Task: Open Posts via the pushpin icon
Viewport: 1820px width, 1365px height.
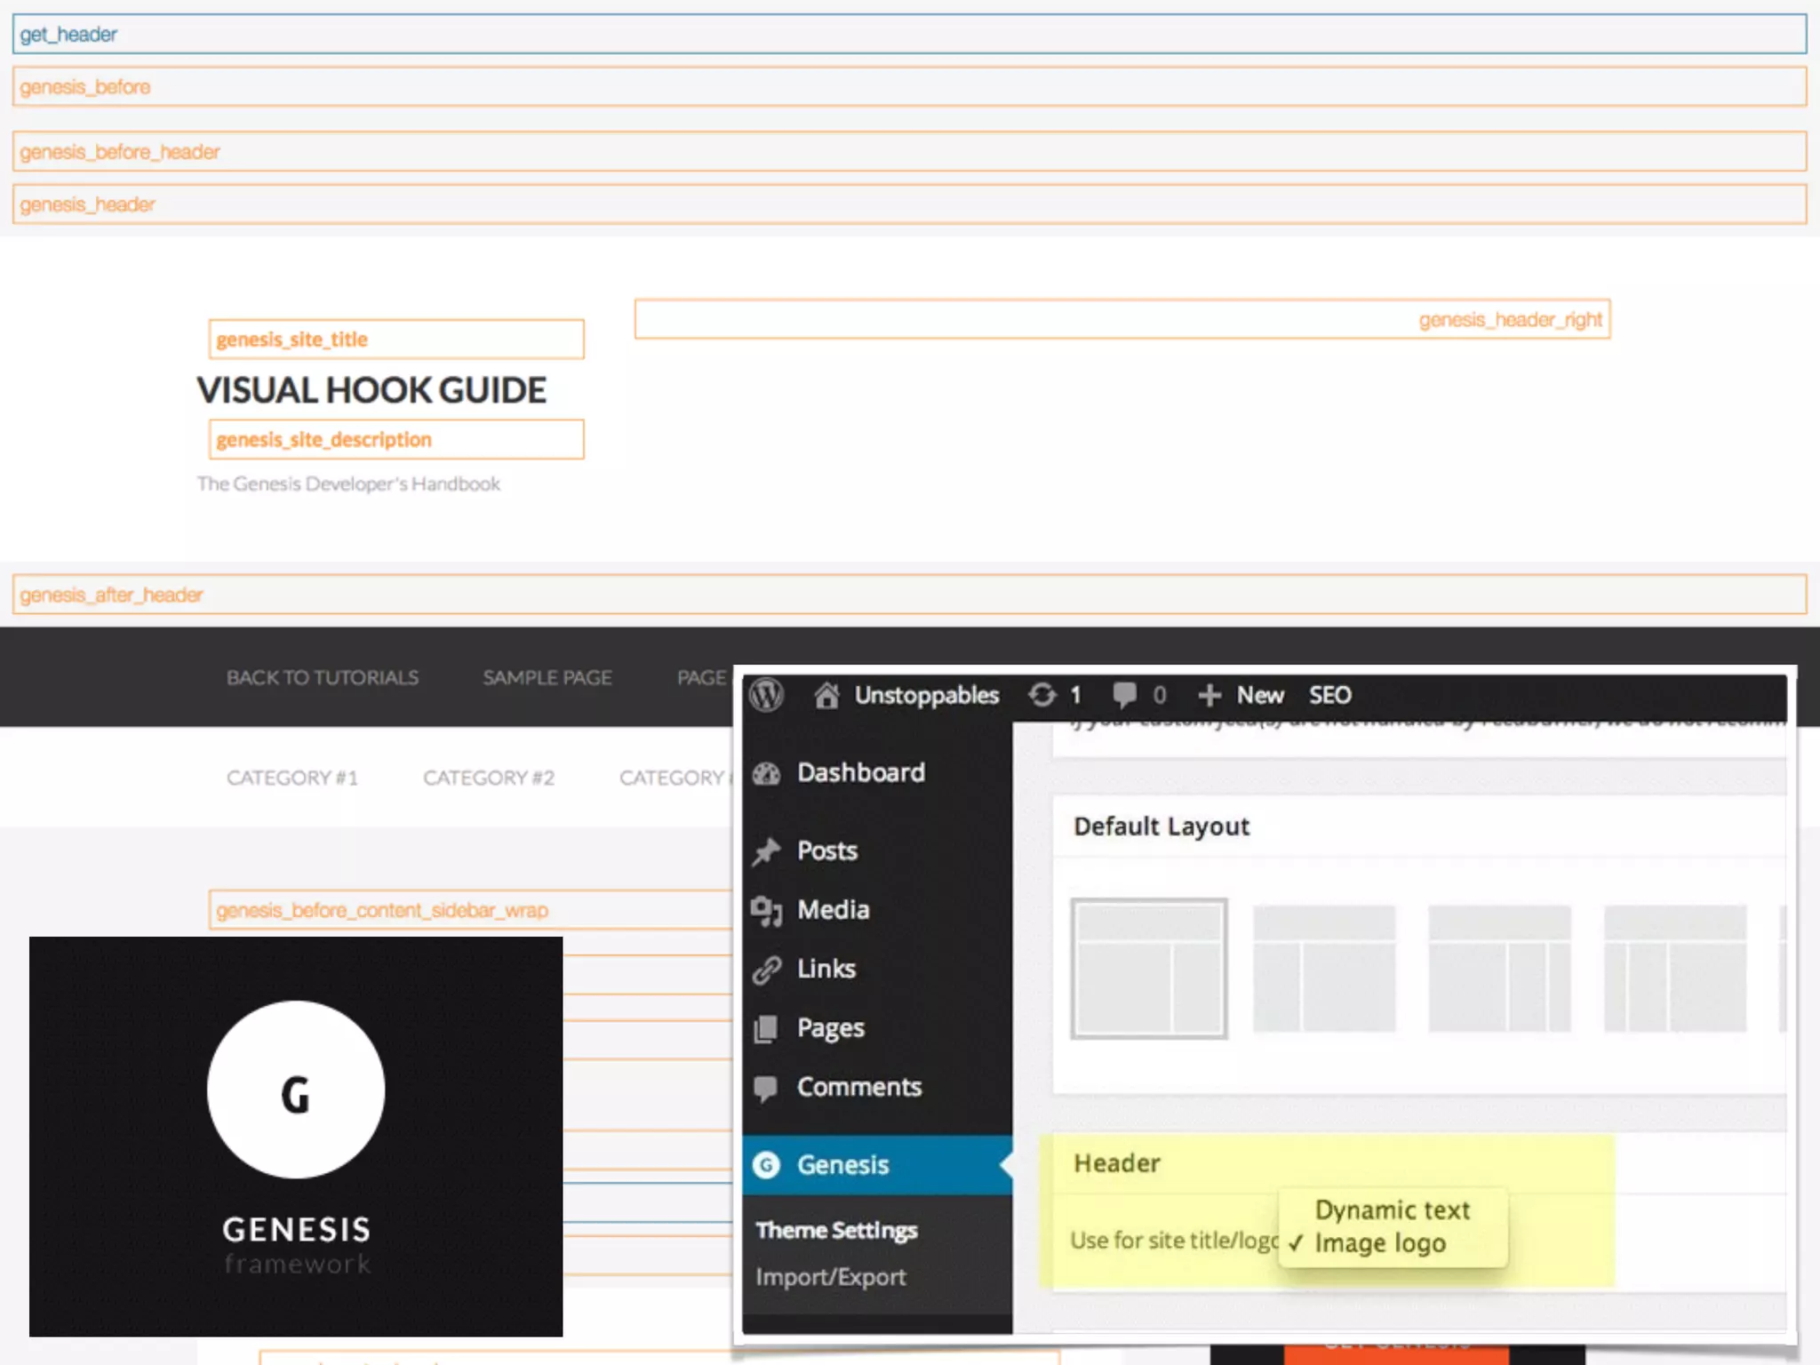Action: point(766,851)
